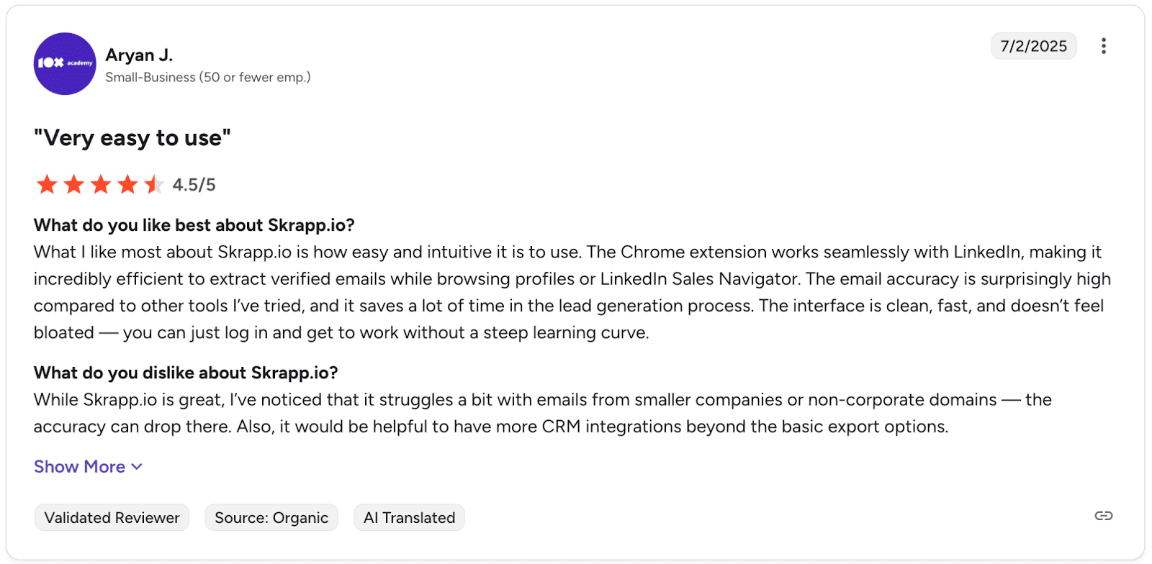The width and height of the screenshot is (1152, 564).
Task: Click the second rating star
Action: 73,185
